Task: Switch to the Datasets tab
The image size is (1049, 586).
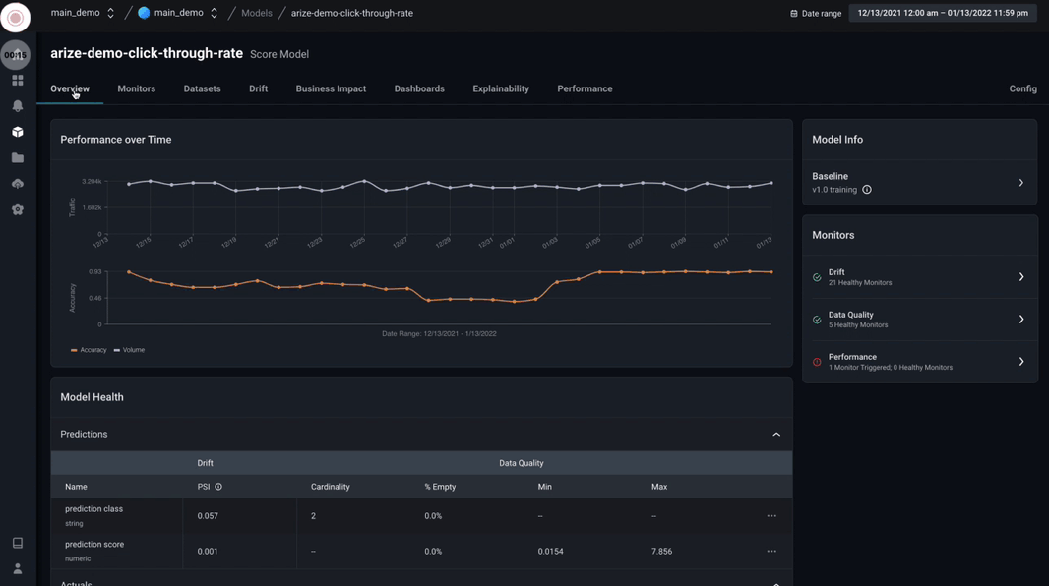Action: [x=202, y=88]
